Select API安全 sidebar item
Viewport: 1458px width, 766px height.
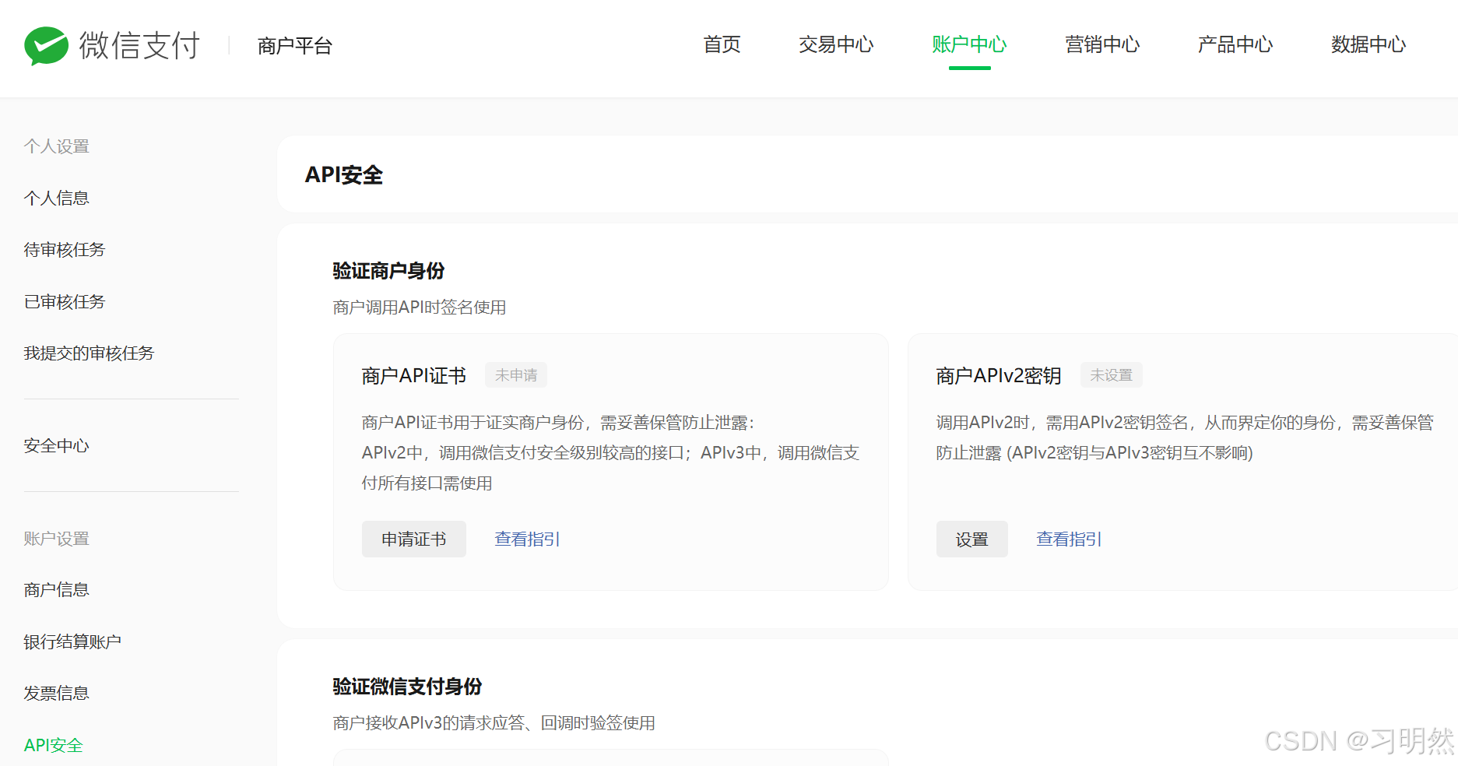tap(53, 745)
